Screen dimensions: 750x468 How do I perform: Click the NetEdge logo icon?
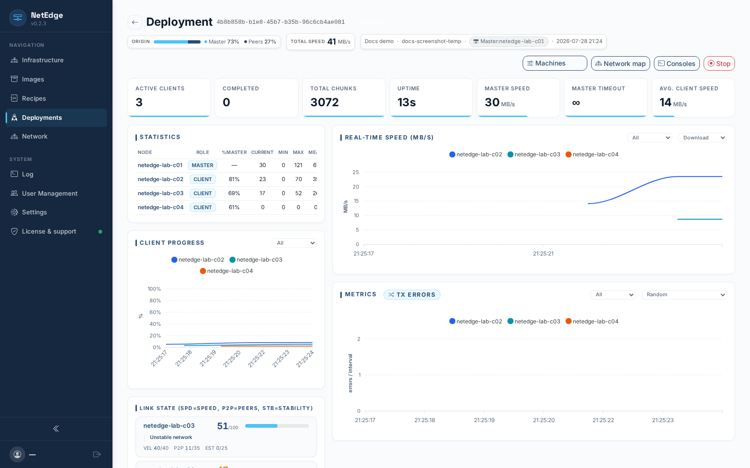[x=18, y=18]
